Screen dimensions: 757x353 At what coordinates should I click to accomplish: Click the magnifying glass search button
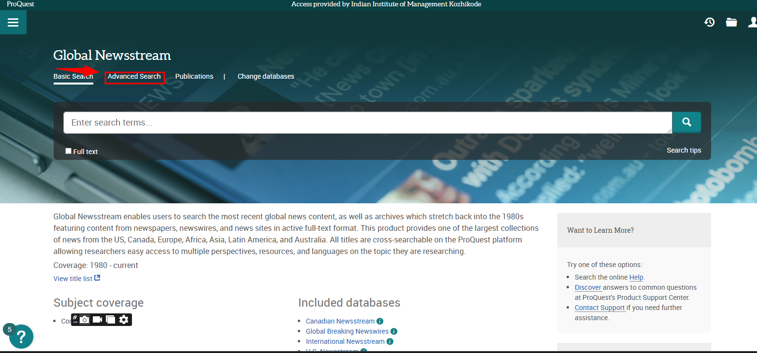click(x=686, y=122)
